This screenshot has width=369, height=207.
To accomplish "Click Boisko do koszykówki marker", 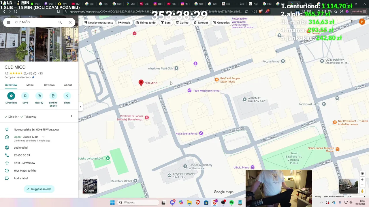I will [108, 158].
